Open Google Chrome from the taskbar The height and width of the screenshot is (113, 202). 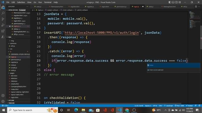[x=127, y=110]
